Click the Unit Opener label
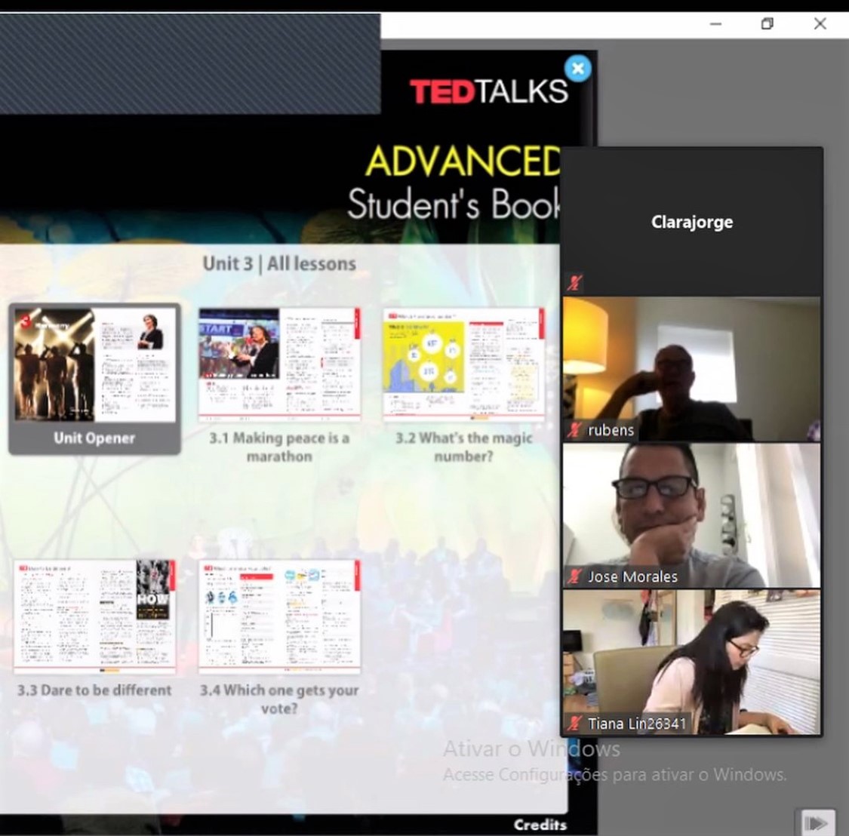Screen dimensions: 849x836 point(94,438)
